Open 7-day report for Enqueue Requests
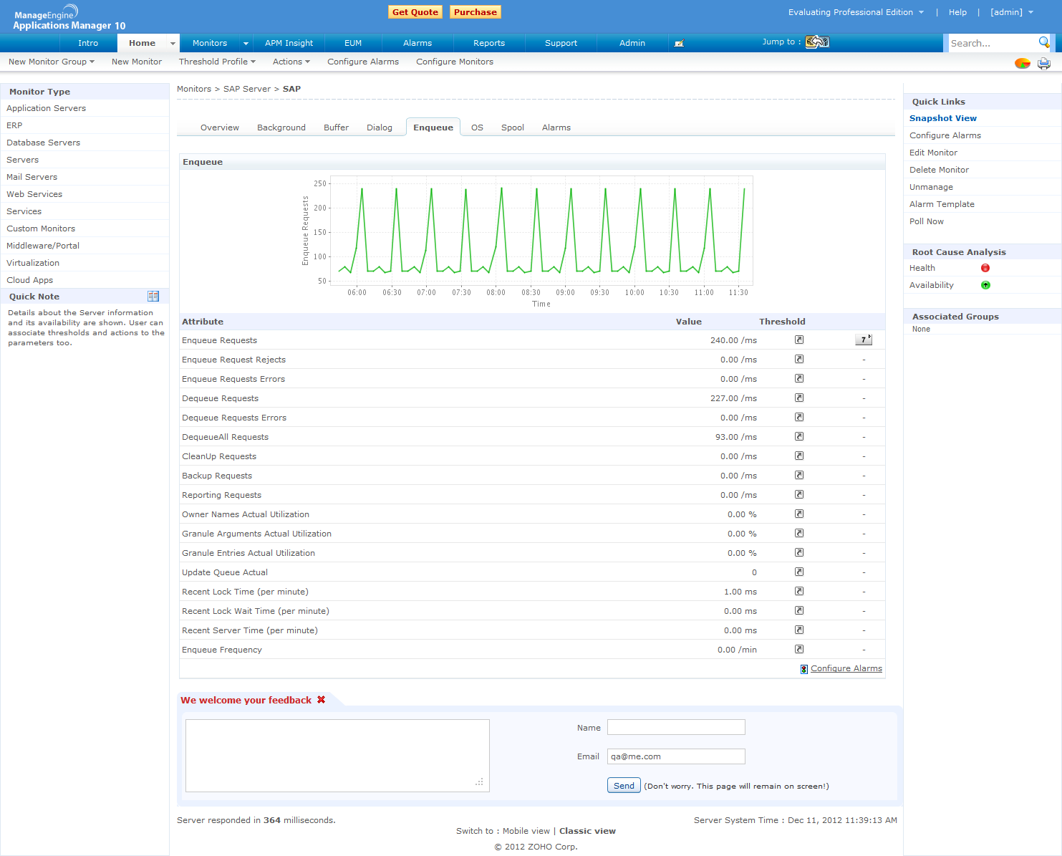The height and width of the screenshot is (856, 1062). 864,340
